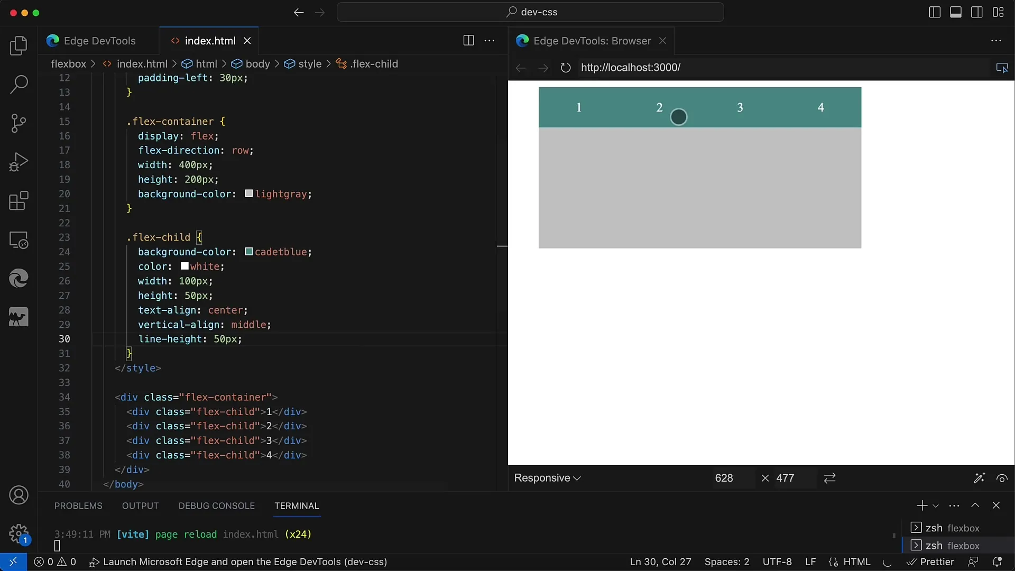
Task: Open more actions in browser panel
Action: [x=996, y=41]
